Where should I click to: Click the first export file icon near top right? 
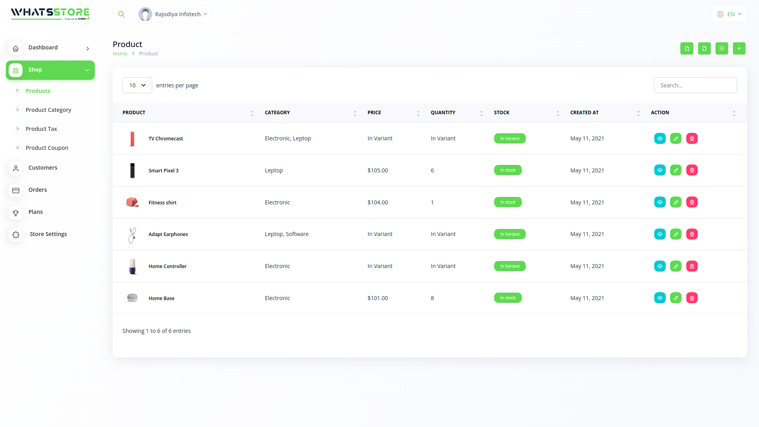pyautogui.click(x=687, y=48)
